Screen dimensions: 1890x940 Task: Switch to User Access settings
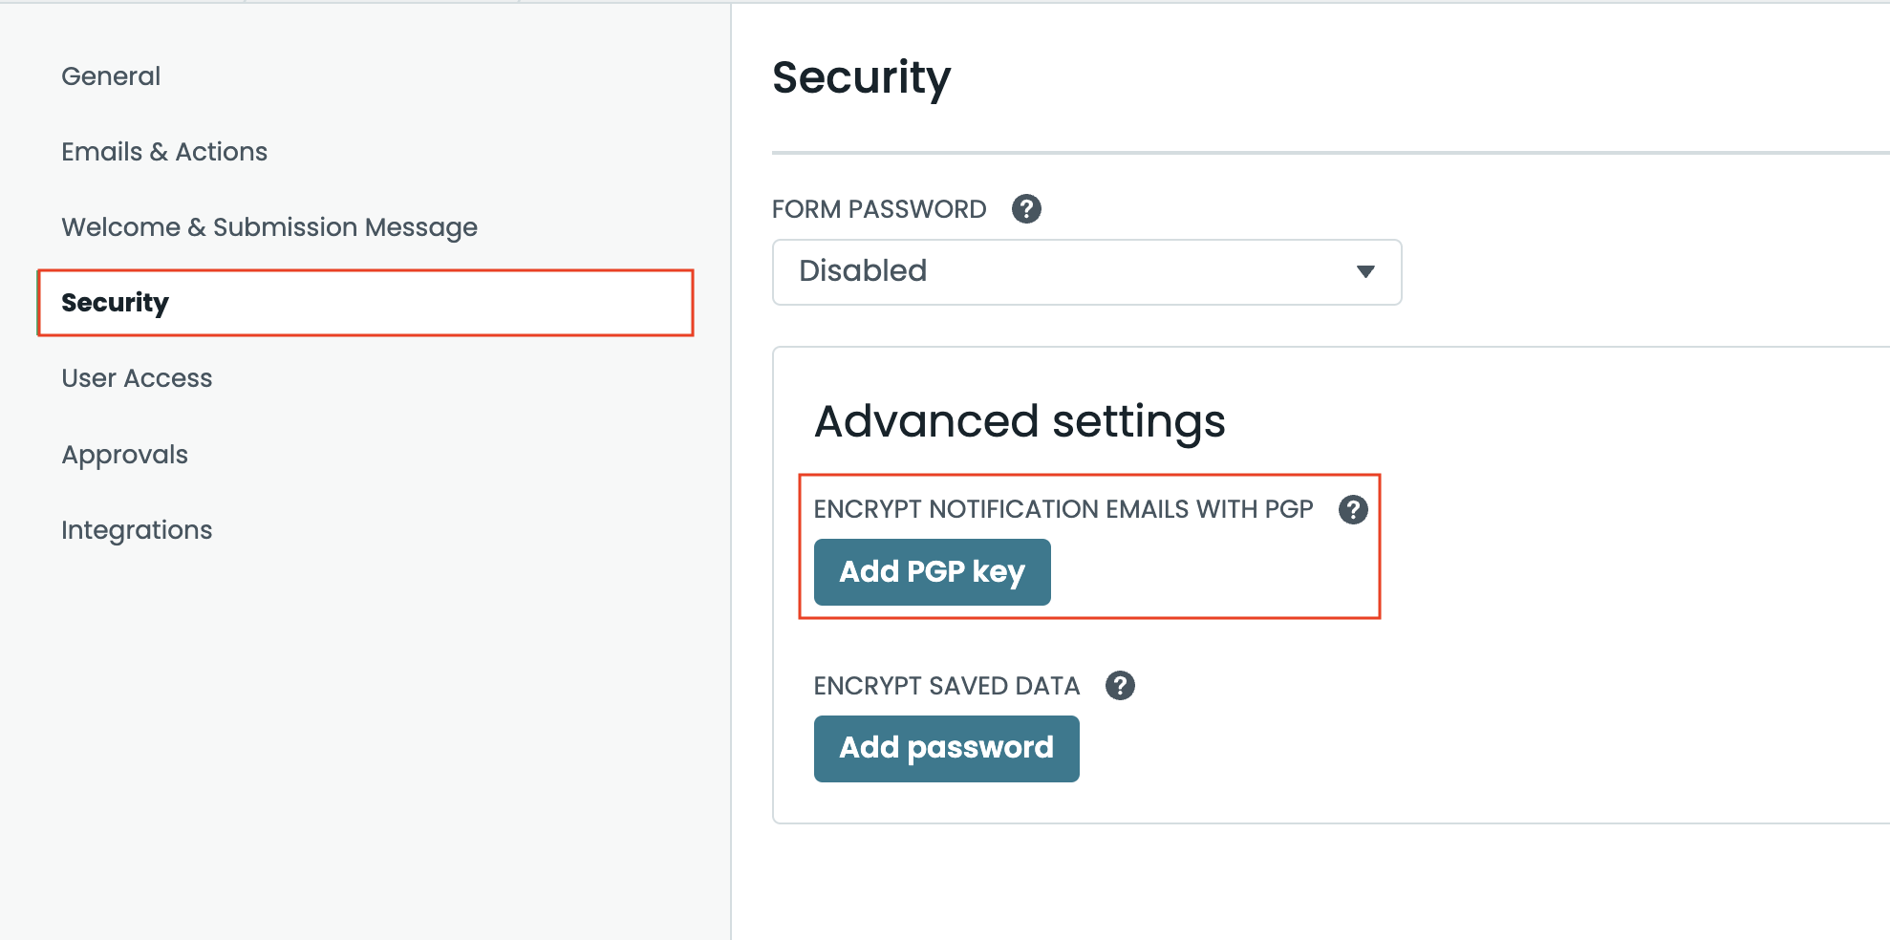pyautogui.click(x=137, y=378)
